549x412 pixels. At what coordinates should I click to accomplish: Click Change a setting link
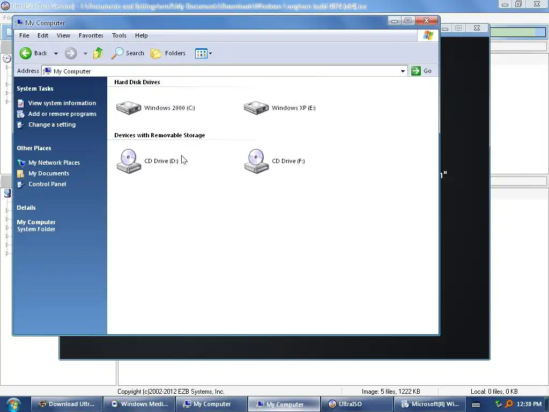pos(52,124)
